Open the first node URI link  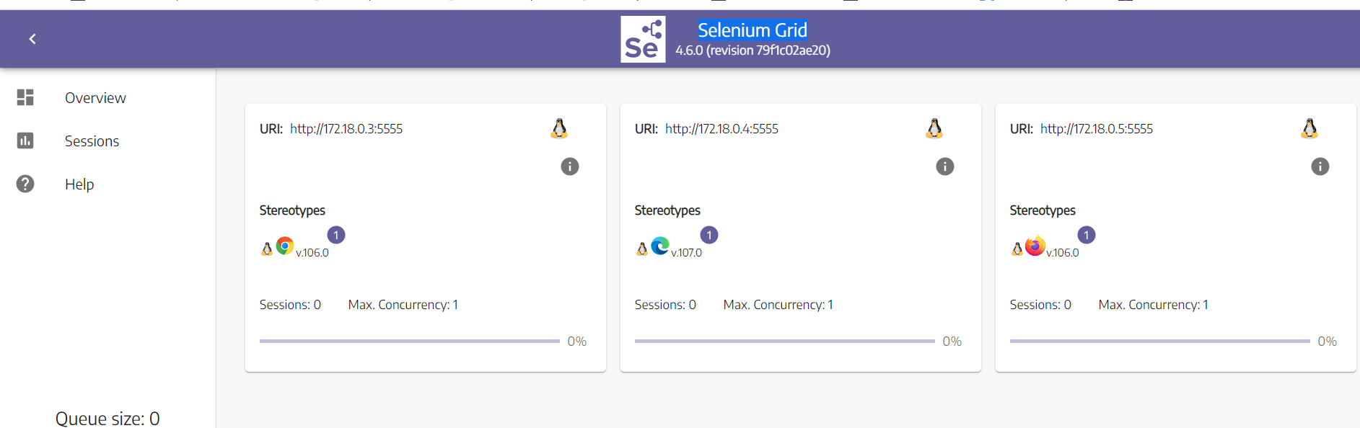pos(346,128)
